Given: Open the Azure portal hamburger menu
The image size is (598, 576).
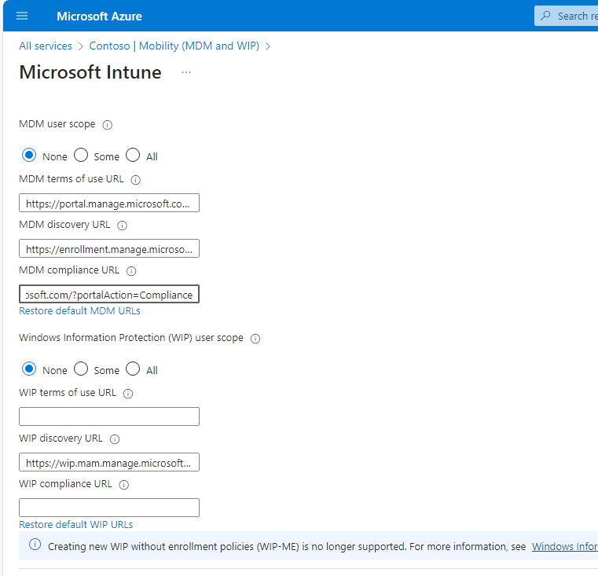Looking at the screenshot, I should point(22,16).
